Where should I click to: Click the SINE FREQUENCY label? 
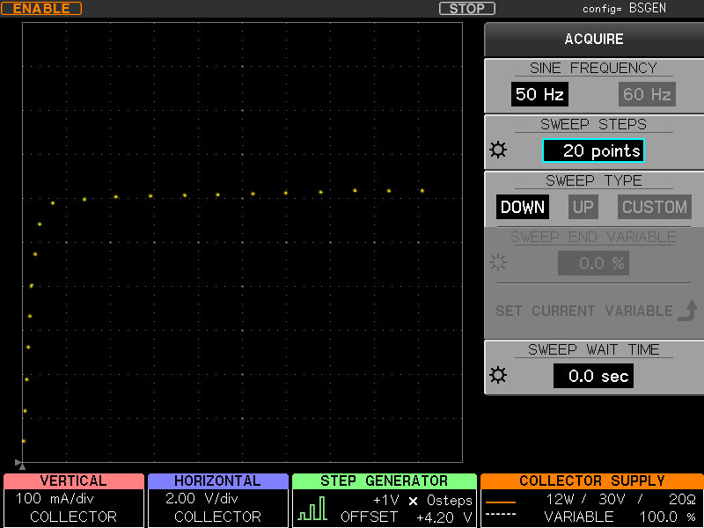(593, 69)
